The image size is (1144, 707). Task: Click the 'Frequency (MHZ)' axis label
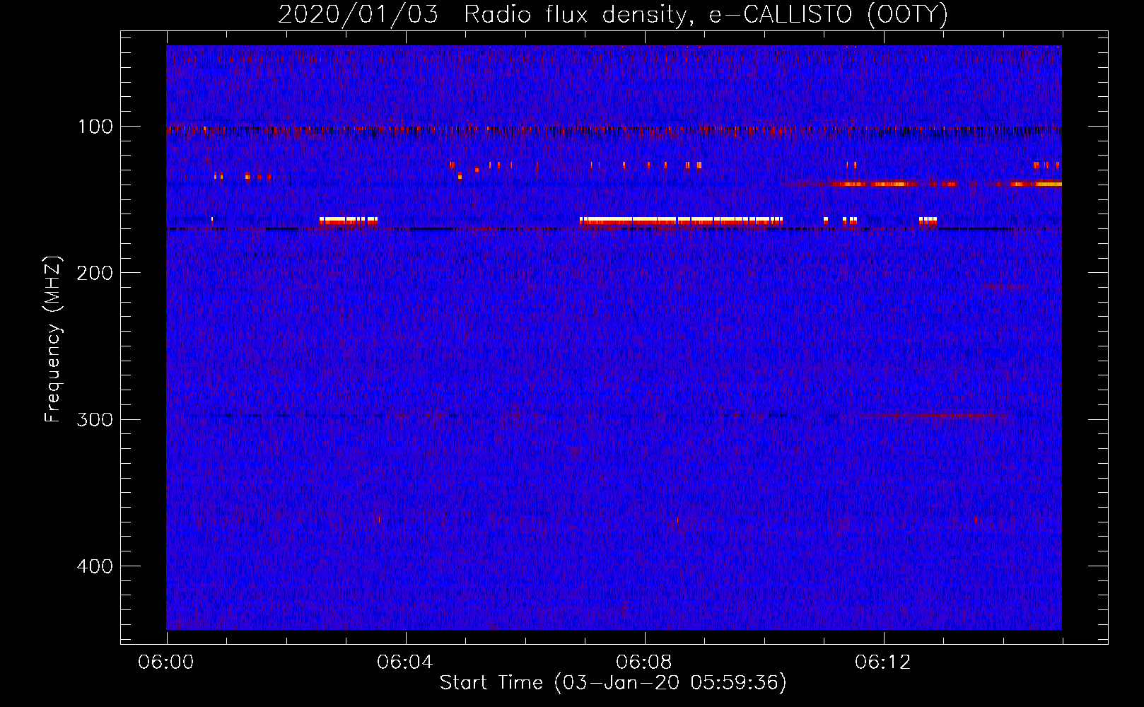(x=53, y=339)
